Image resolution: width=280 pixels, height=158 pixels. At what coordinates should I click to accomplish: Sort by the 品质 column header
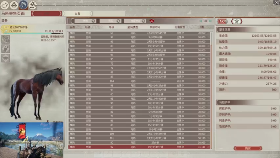click(72, 27)
